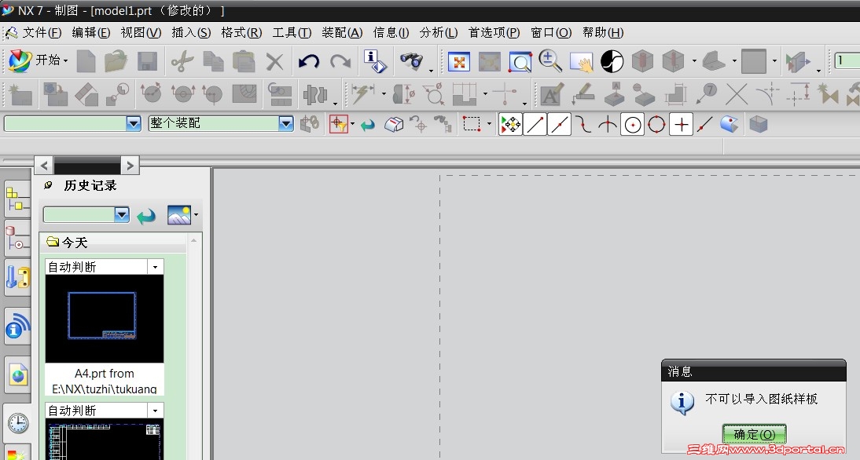Open the 编辑(E) menu
This screenshot has width=860, height=460.
[x=90, y=33]
